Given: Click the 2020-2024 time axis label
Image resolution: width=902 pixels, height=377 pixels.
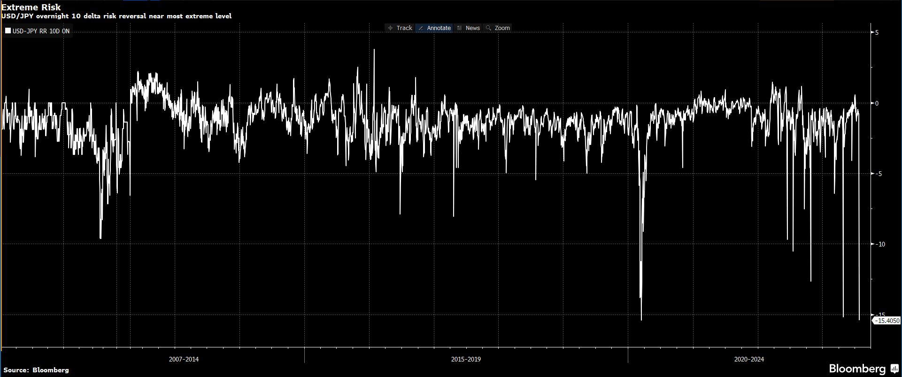Looking at the screenshot, I should tap(749, 359).
